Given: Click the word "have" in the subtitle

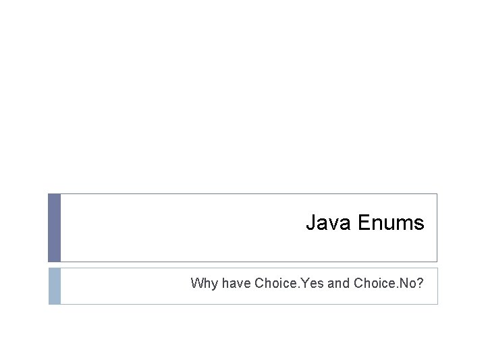Looking at the screenshot, I should (x=236, y=283).
